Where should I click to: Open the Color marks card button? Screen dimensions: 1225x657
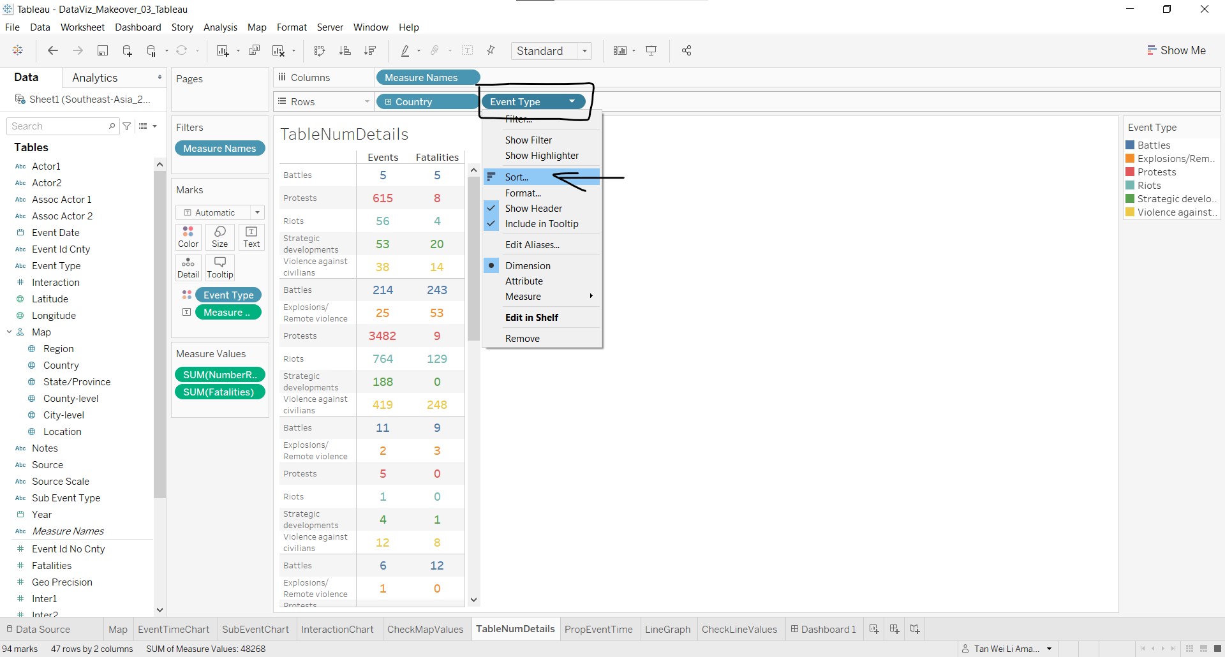[188, 236]
